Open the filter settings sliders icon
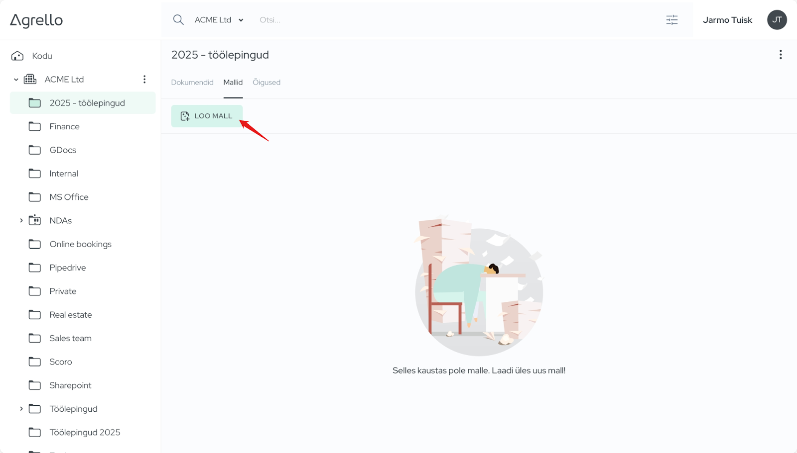Screen dimensions: 797x453 click(x=672, y=20)
